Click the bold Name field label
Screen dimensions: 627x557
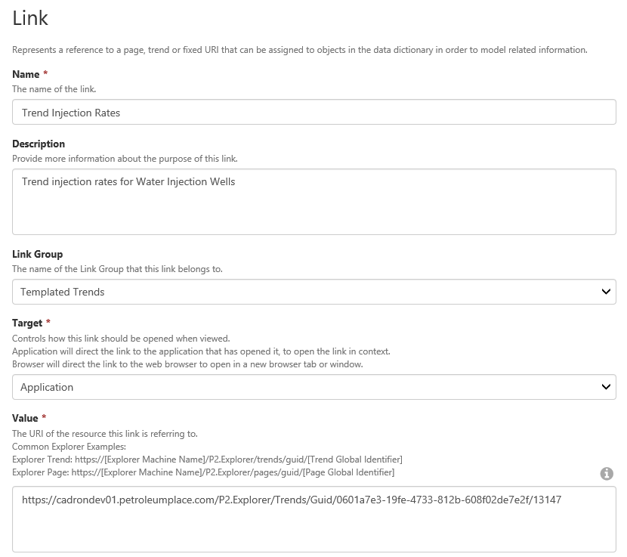[x=26, y=74]
